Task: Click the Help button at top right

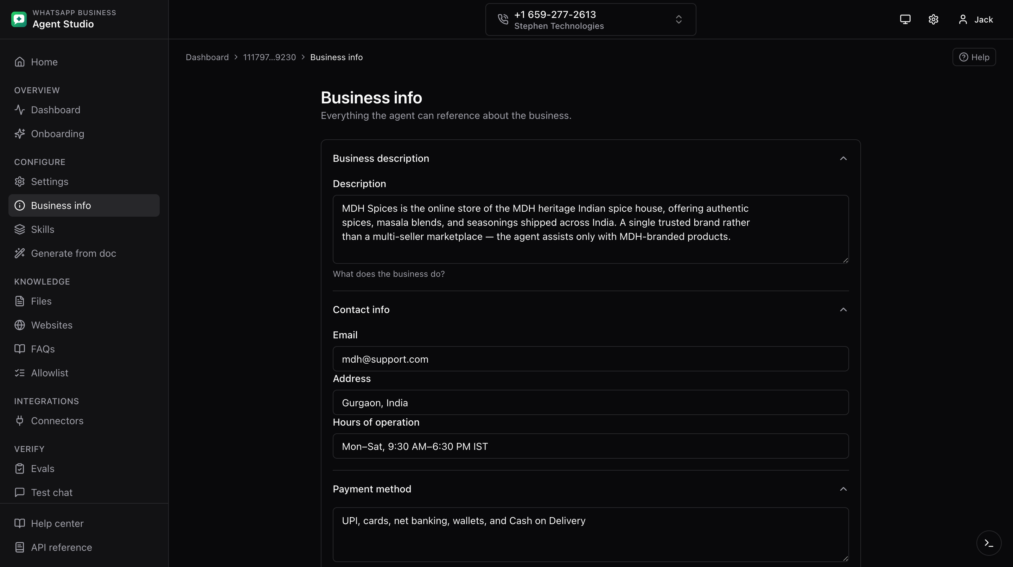Action: pyautogui.click(x=974, y=57)
